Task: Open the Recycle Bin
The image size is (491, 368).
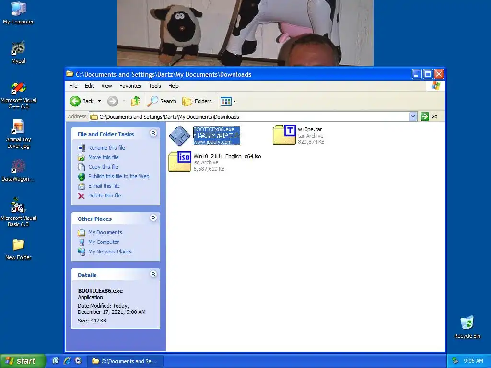Action: coord(467,327)
